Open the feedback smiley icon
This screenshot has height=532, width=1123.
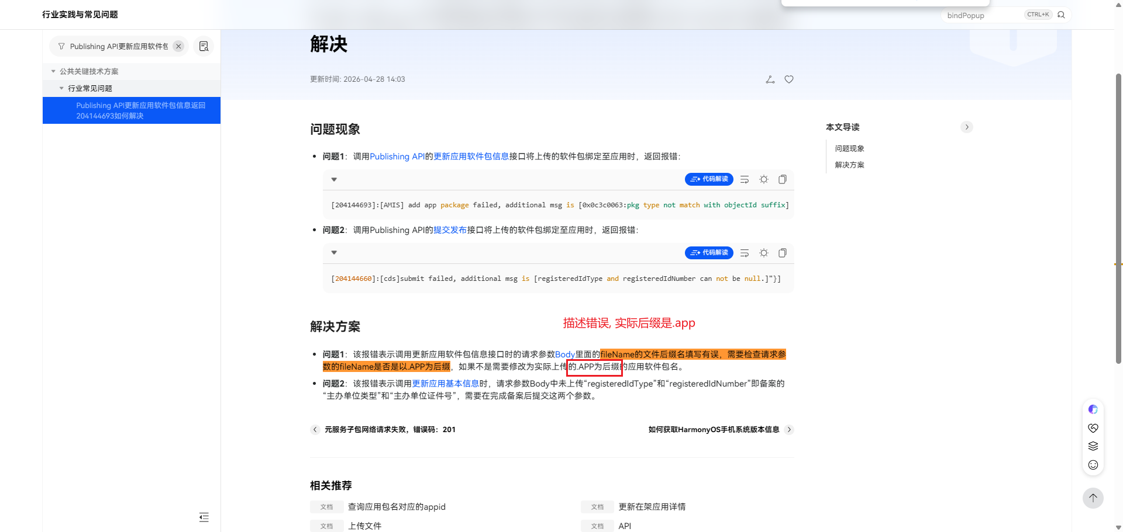[x=1093, y=465]
